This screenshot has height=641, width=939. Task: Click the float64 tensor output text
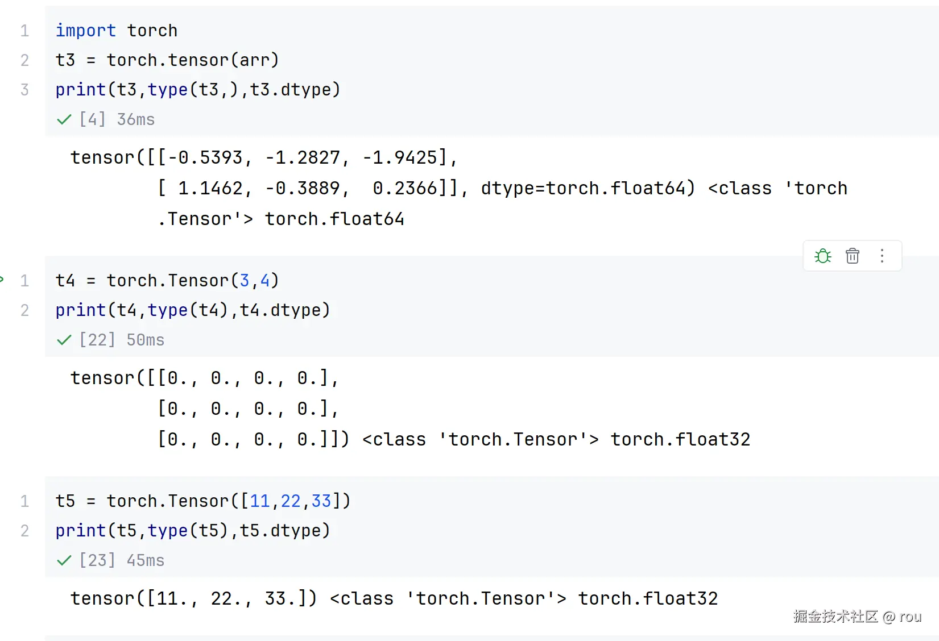tap(459, 188)
